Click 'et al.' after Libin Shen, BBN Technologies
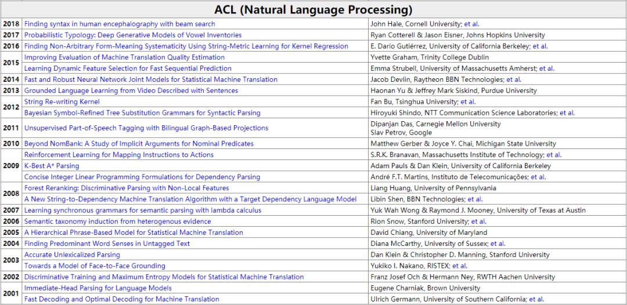The height and width of the screenshot is (305, 627). pyautogui.click(x=475, y=199)
